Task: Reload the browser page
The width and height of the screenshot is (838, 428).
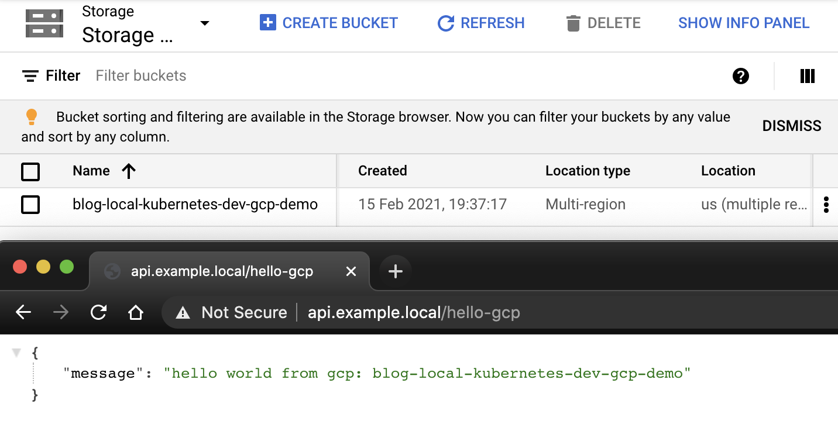Action: coord(98,313)
